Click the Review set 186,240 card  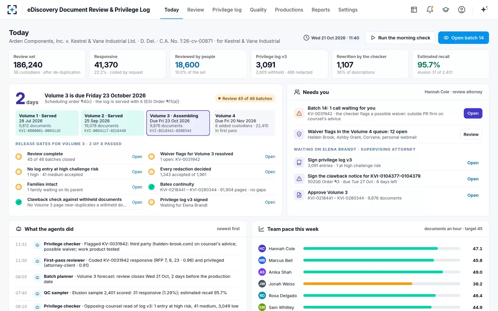[47, 64]
